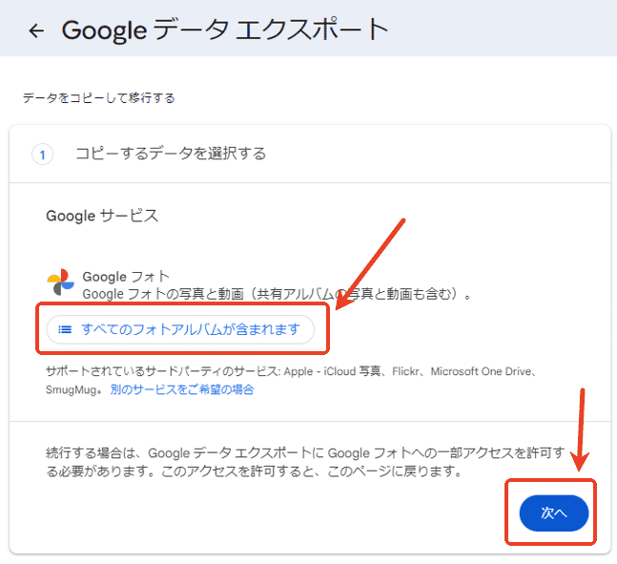Screen dimensions: 617x564
Task: Click the Google データ エクスポート page title
Action: (x=225, y=30)
